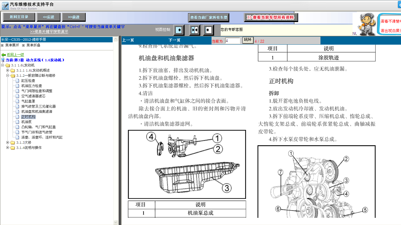Screen dimensions: 401x225
Task: Click the view control expand-right icon
Action: (x=179, y=30)
